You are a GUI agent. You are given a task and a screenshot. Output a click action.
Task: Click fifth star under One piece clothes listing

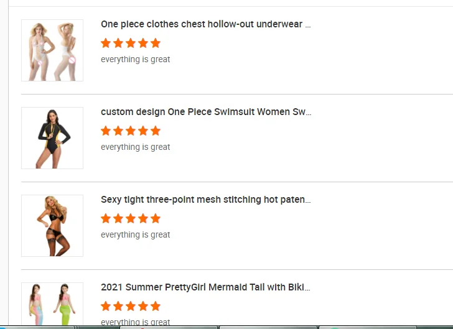coord(156,43)
